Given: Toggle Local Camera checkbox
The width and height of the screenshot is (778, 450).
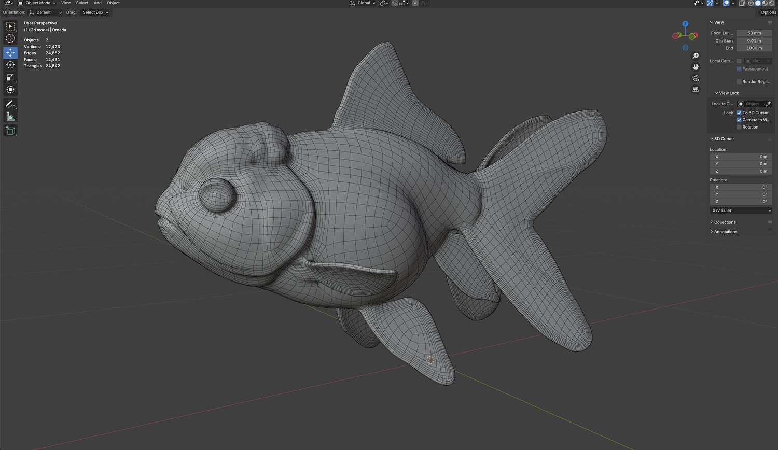Looking at the screenshot, I should tap(739, 61).
